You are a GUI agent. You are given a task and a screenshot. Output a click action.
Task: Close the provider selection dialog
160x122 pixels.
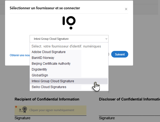[126, 9]
